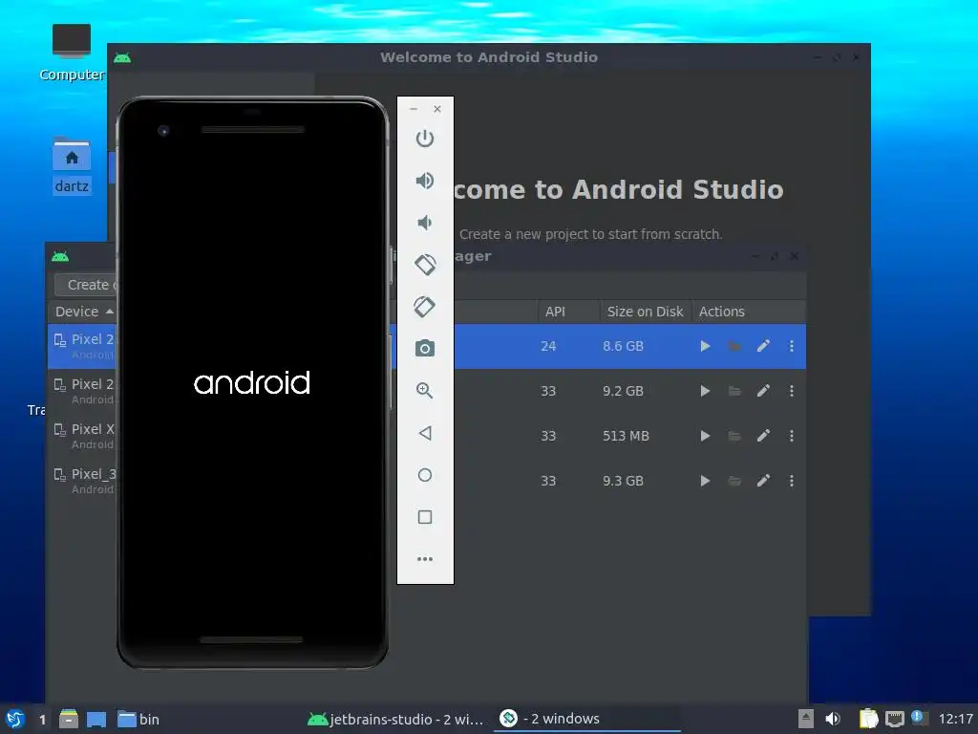978x734 pixels.
Task: Click the taskbar clock showing 12:17
Action: 955,719
